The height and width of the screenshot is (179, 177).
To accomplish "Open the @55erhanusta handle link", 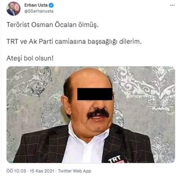I will (x=39, y=11).
